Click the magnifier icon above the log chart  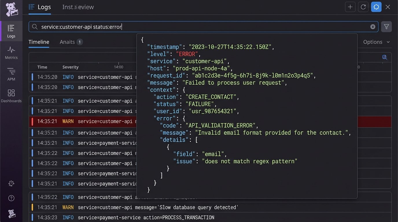[384, 57]
